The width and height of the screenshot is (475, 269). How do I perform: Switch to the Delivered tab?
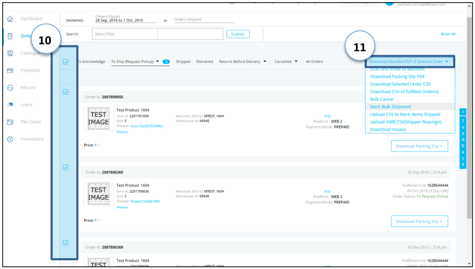(205, 61)
